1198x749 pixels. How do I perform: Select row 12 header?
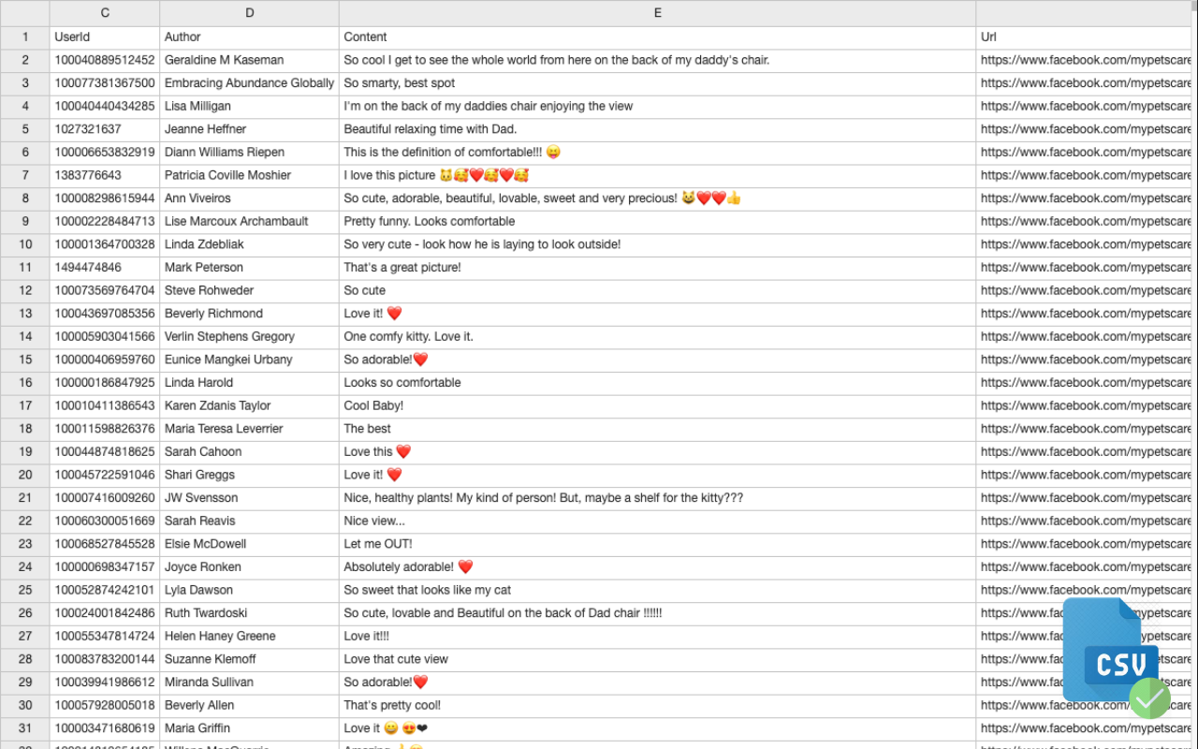click(25, 290)
